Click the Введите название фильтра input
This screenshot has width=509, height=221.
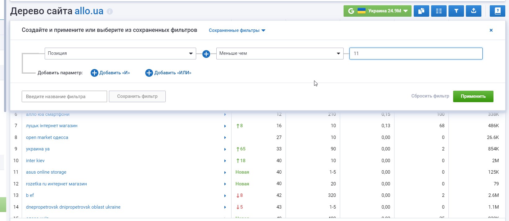pos(64,96)
